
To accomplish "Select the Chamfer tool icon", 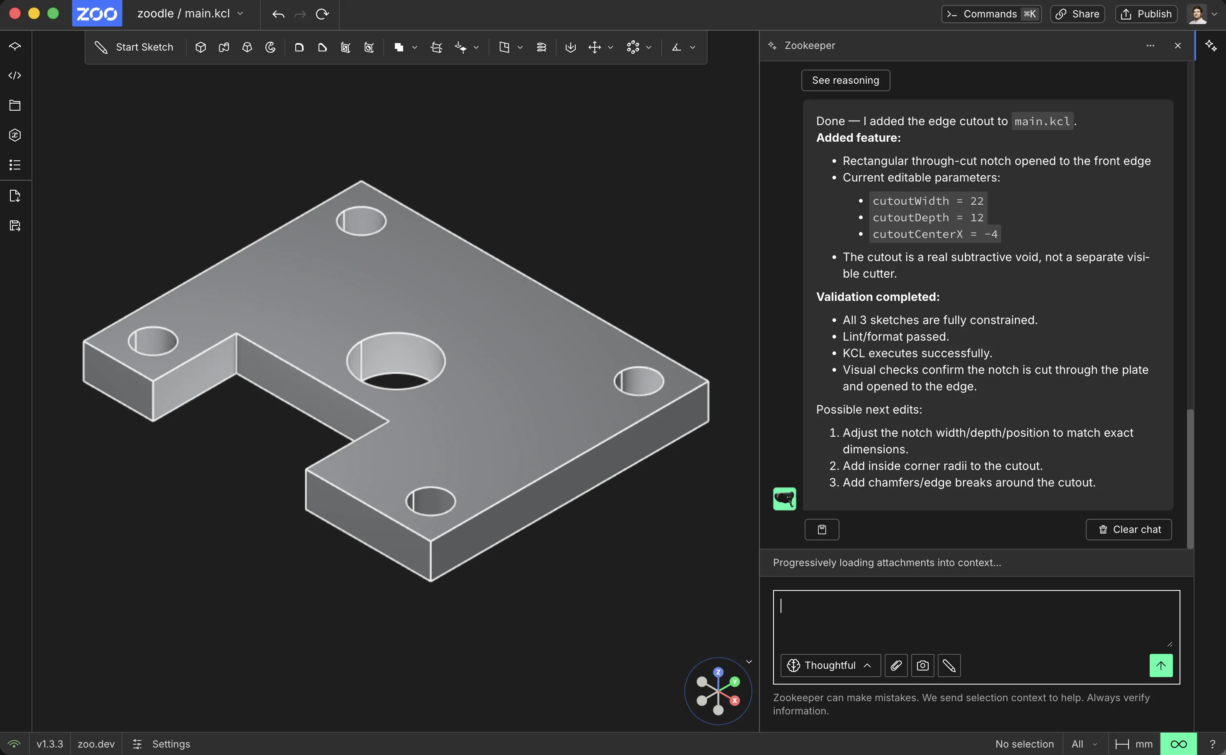I will (322, 47).
